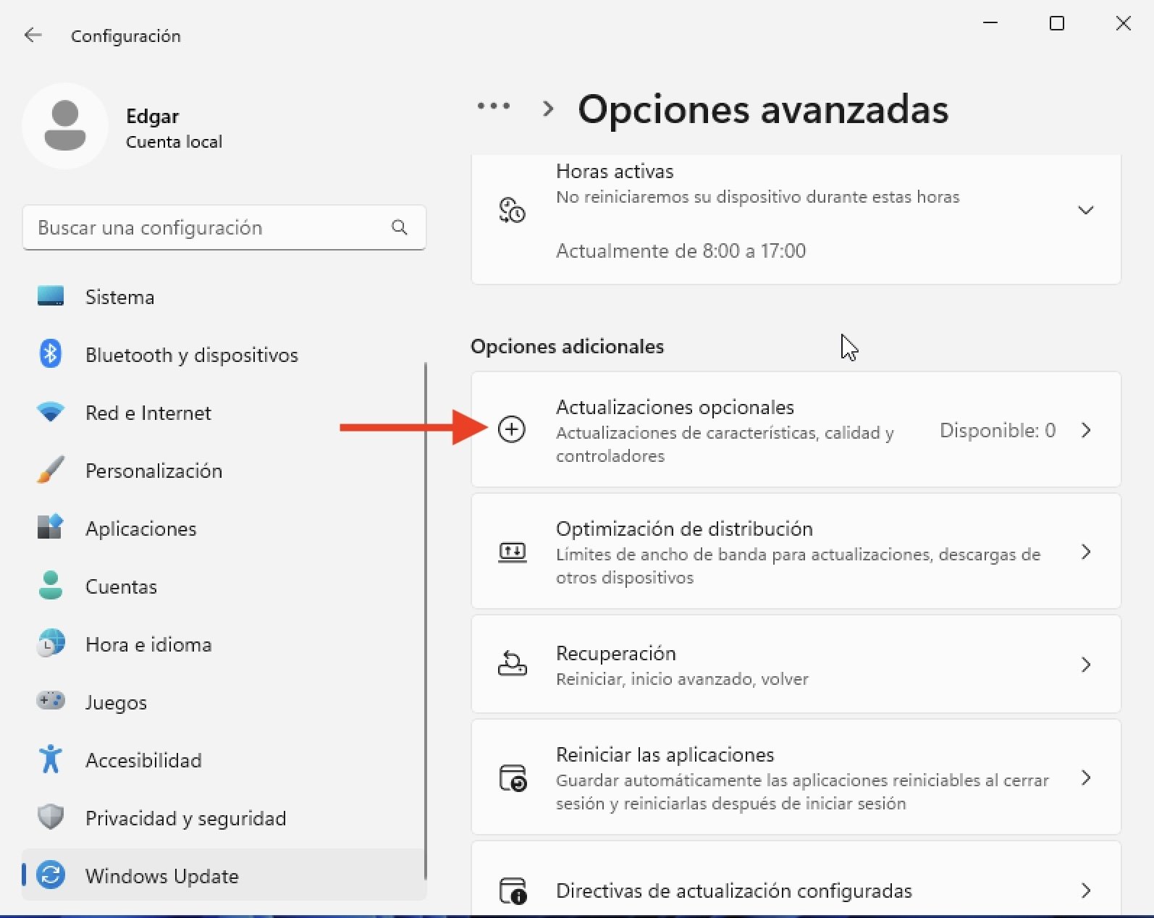Select Windows Update in sidebar
Image resolution: width=1154 pixels, height=918 pixels.
coord(224,875)
